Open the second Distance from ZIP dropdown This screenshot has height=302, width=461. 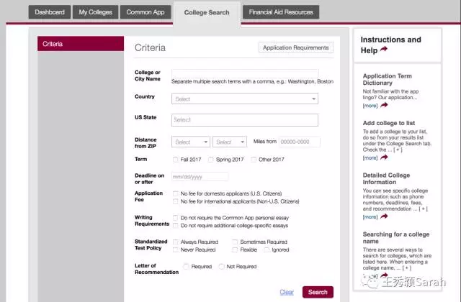[x=230, y=142]
